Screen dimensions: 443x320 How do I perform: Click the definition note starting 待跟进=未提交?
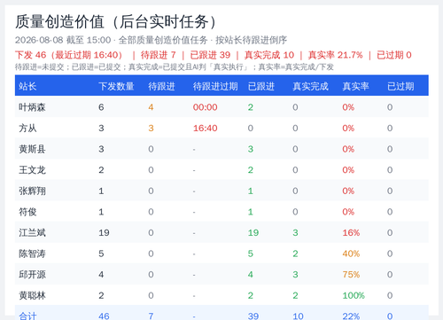(x=175, y=67)
